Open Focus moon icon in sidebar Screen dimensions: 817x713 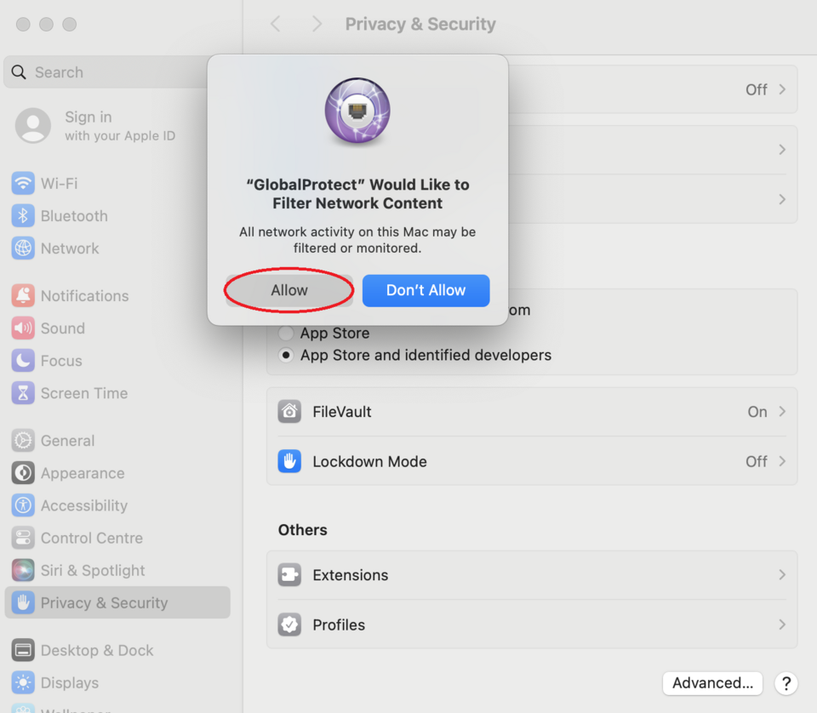pyautogui.click(x=23, y=361)
